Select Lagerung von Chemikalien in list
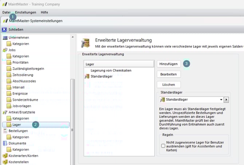Screen dimensions: 244x165 111,70
